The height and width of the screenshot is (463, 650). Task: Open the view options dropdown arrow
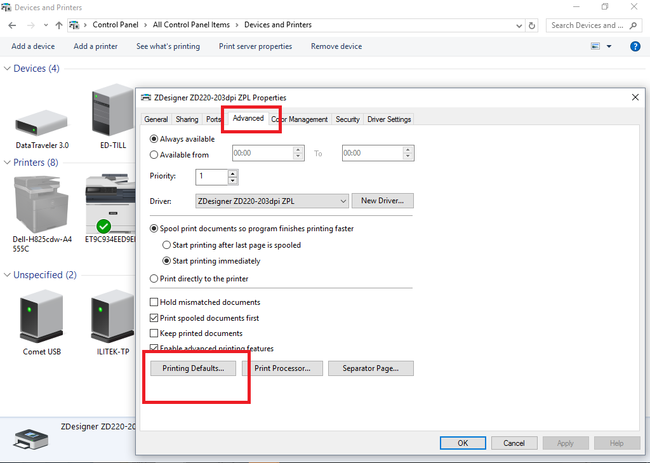[609, 46]
